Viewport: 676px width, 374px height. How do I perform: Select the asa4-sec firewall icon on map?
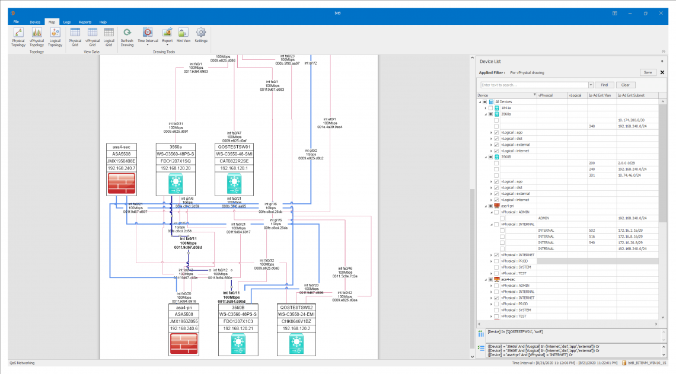point(122,183)
